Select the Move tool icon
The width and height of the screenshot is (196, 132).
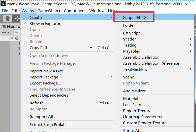coord(17,19)
